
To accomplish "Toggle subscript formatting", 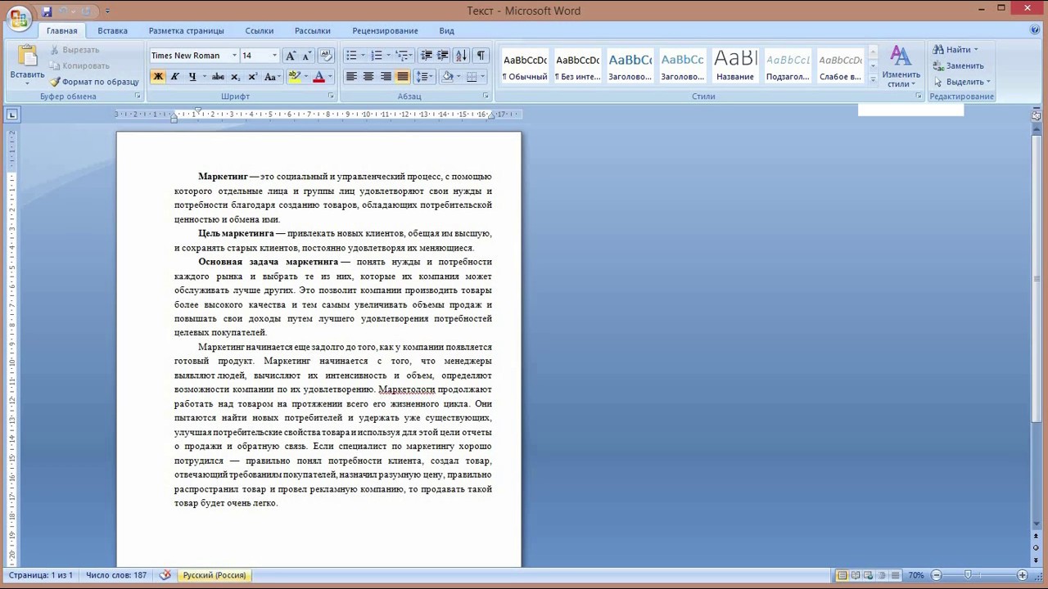I will (x=236, y=77).
